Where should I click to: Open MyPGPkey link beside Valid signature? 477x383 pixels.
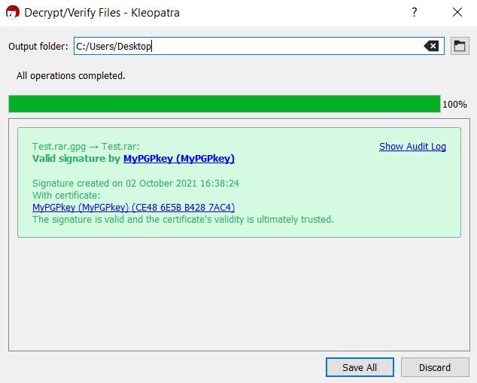(179, 159)
